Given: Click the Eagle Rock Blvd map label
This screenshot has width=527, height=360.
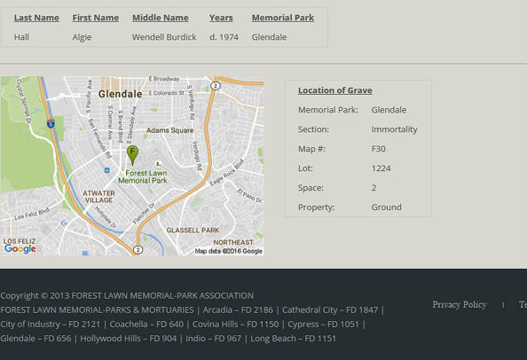Looking at the screenshot, I should [x=226, y=172].
